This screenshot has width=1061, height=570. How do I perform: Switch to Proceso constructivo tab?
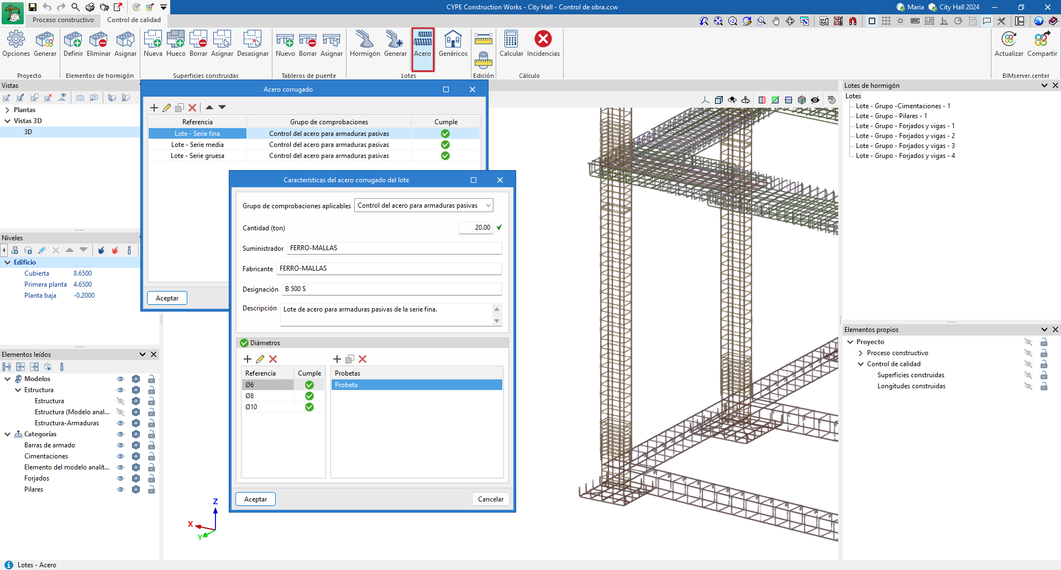(x=63, y=20)
